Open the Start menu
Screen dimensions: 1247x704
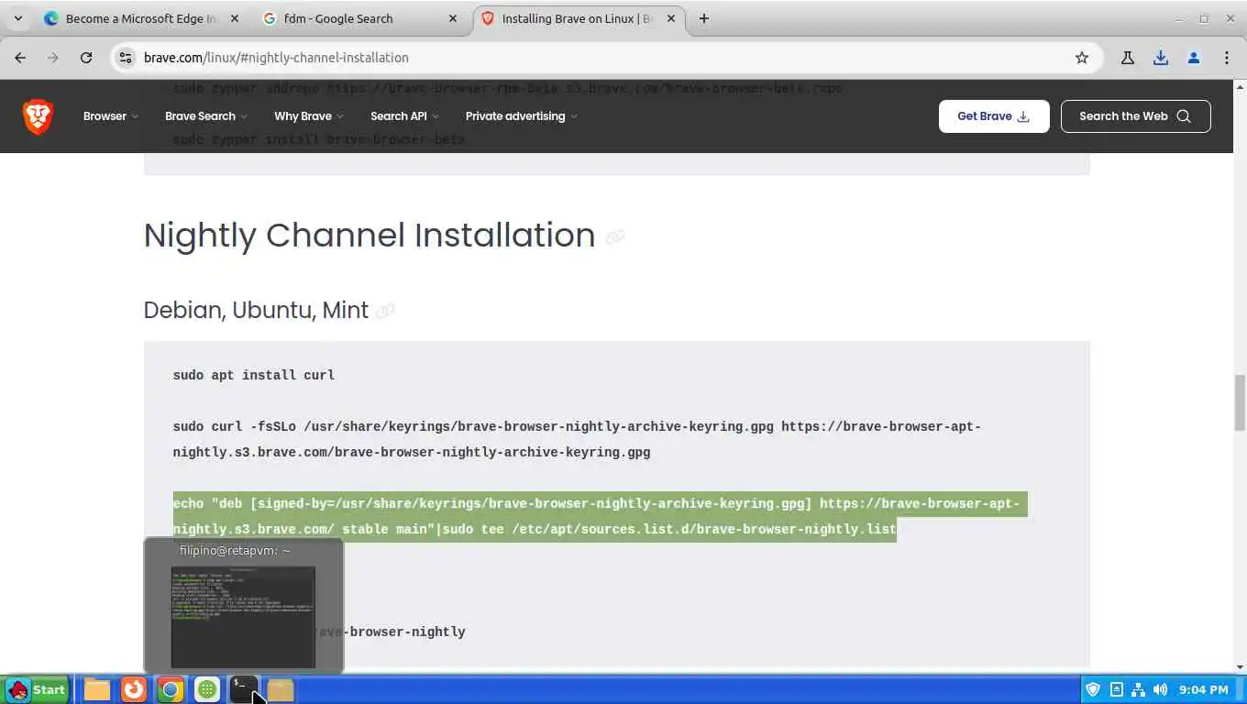coord(37,689)
